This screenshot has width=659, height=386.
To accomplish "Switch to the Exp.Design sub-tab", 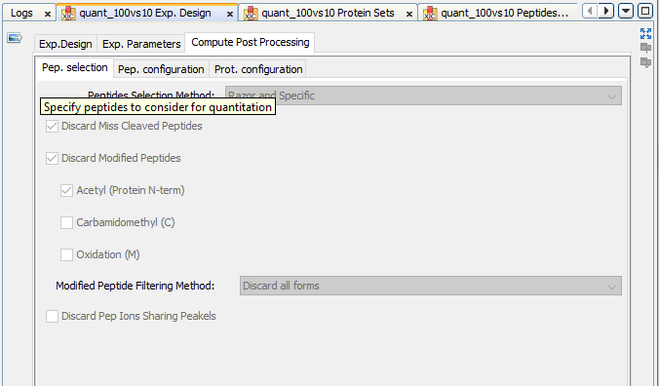I will click(x=65, y=44).
